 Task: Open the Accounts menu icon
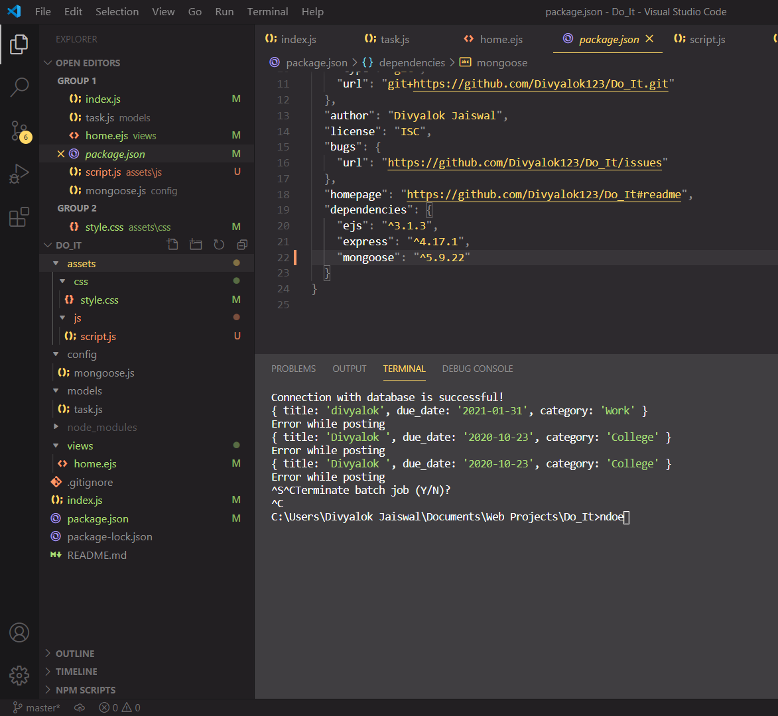[19, 632]
